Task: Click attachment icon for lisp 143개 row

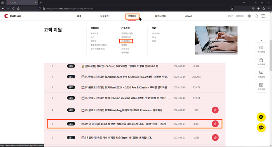Action: tap(215, 124)
